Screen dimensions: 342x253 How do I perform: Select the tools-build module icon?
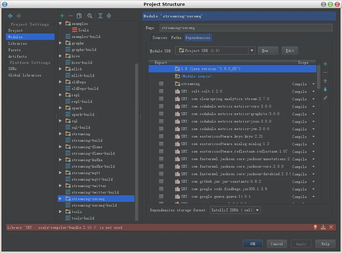pyautogui.click(x=68, y=218)
